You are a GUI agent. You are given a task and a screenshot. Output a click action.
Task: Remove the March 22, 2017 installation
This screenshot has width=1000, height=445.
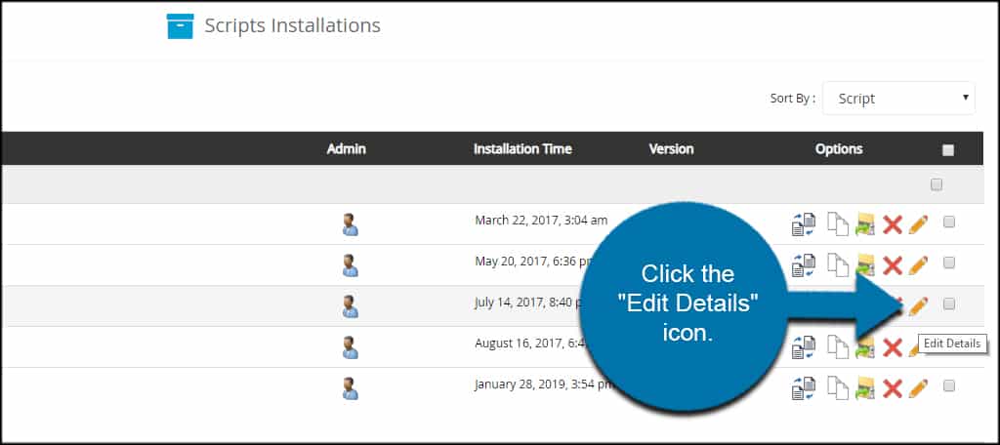tap(893, 224)
